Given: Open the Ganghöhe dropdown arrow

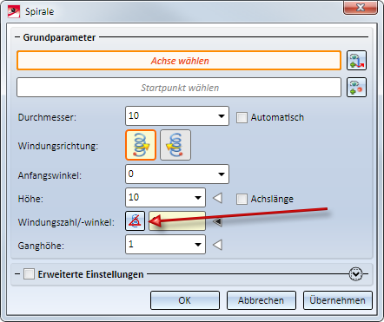Looking at the screenshot, I should coord(198,245).
